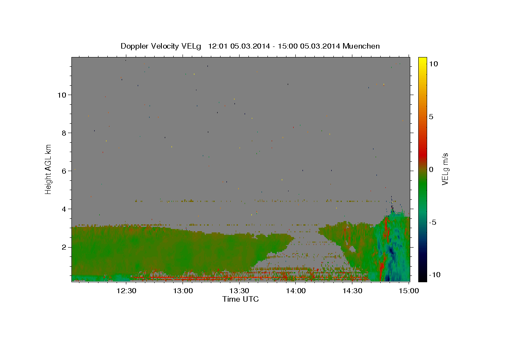Click the yellow top of the colorbar
Image resolution: width=507 pixels, height=338 pixels.
pos(422,61)
